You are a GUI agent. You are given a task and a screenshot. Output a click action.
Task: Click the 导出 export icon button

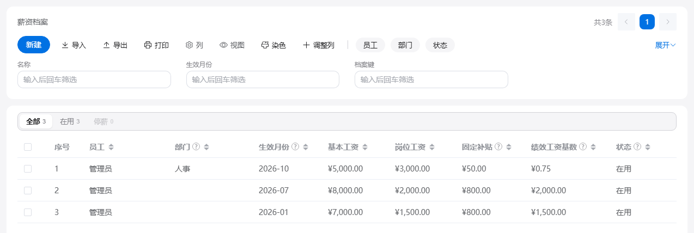pos(115,45)
